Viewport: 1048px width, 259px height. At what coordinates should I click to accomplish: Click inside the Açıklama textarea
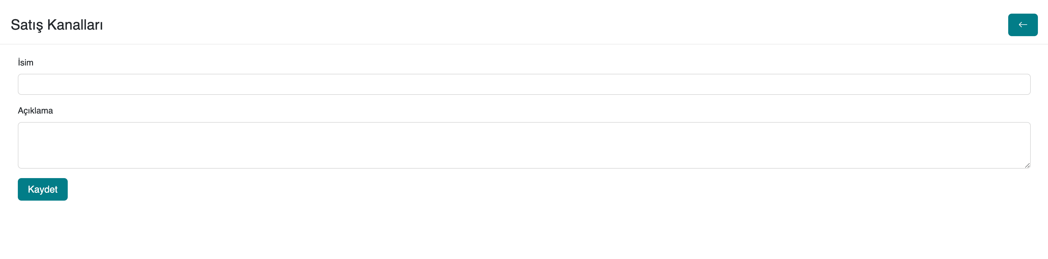(524, 145)
